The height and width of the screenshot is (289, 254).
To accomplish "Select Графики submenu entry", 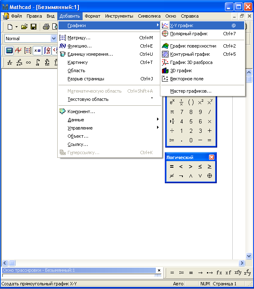I will click(x=110, y=25).
